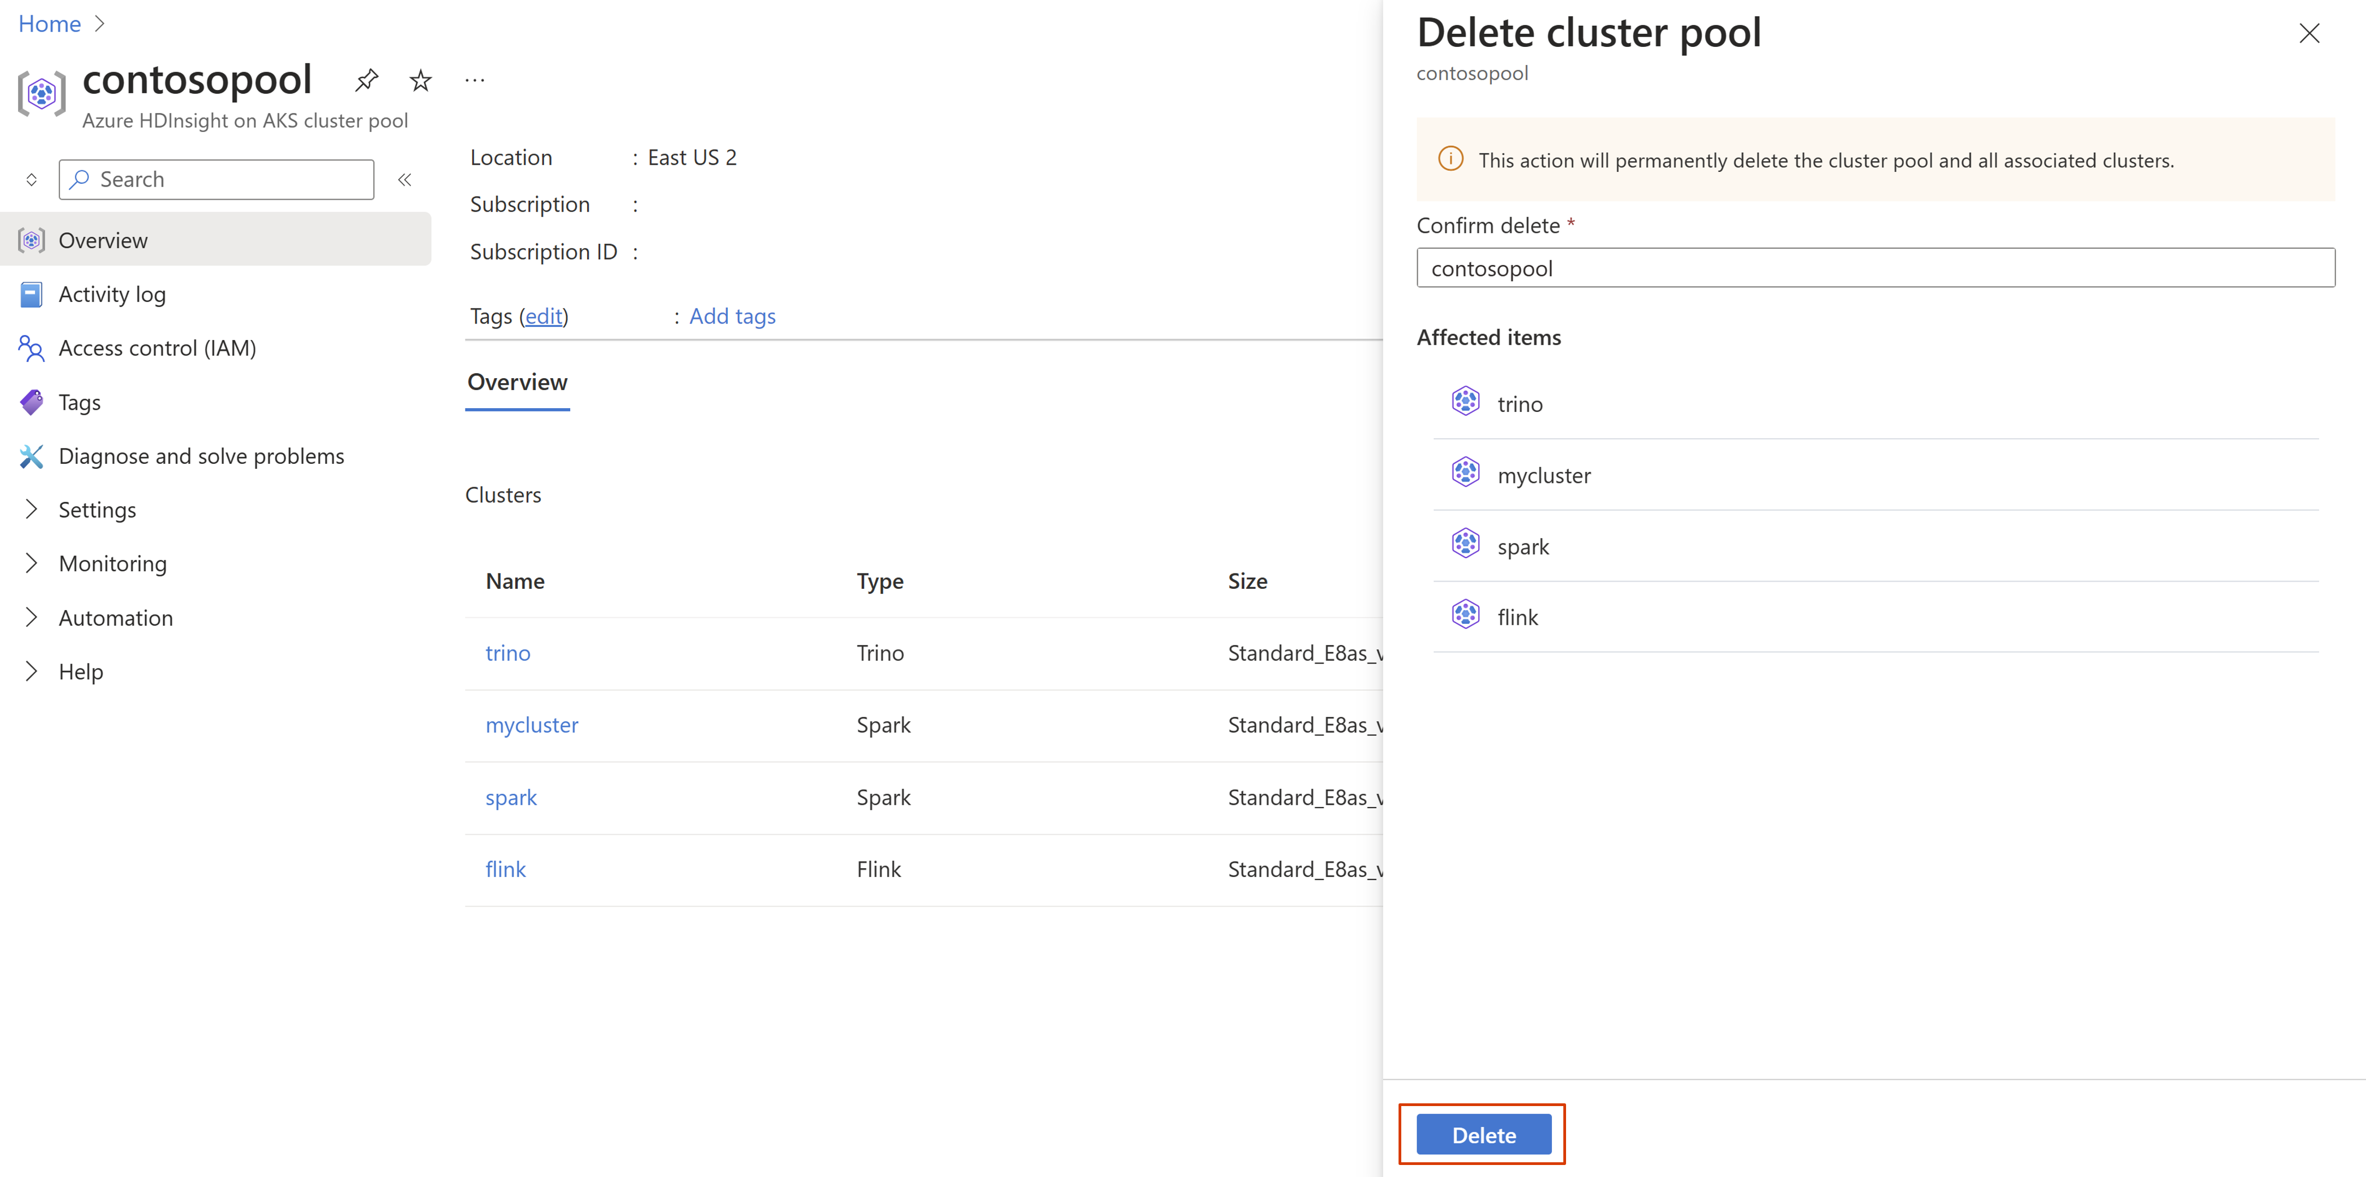Image resolution: width=2366 pixels, height=1177 pixels.
Task: Select the Confirm delete input field
Action: [1871, 268]
